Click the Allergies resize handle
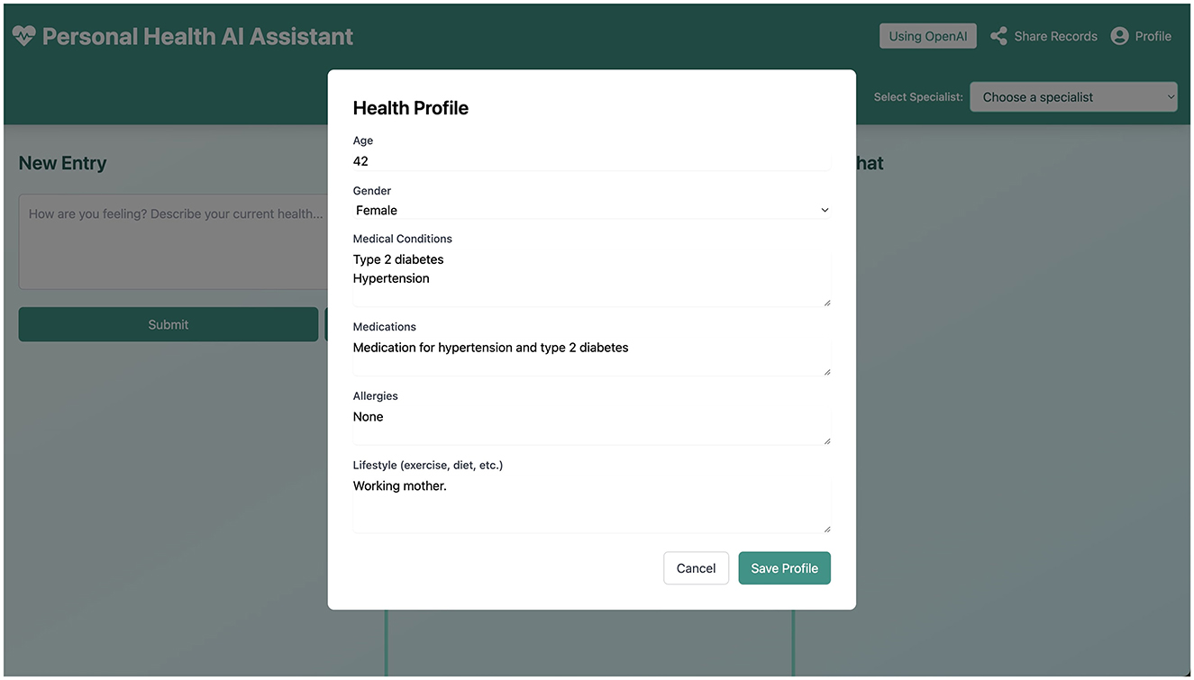This screenshot has height=680, width=1194. pyautogui.click(x=825, y=440)
